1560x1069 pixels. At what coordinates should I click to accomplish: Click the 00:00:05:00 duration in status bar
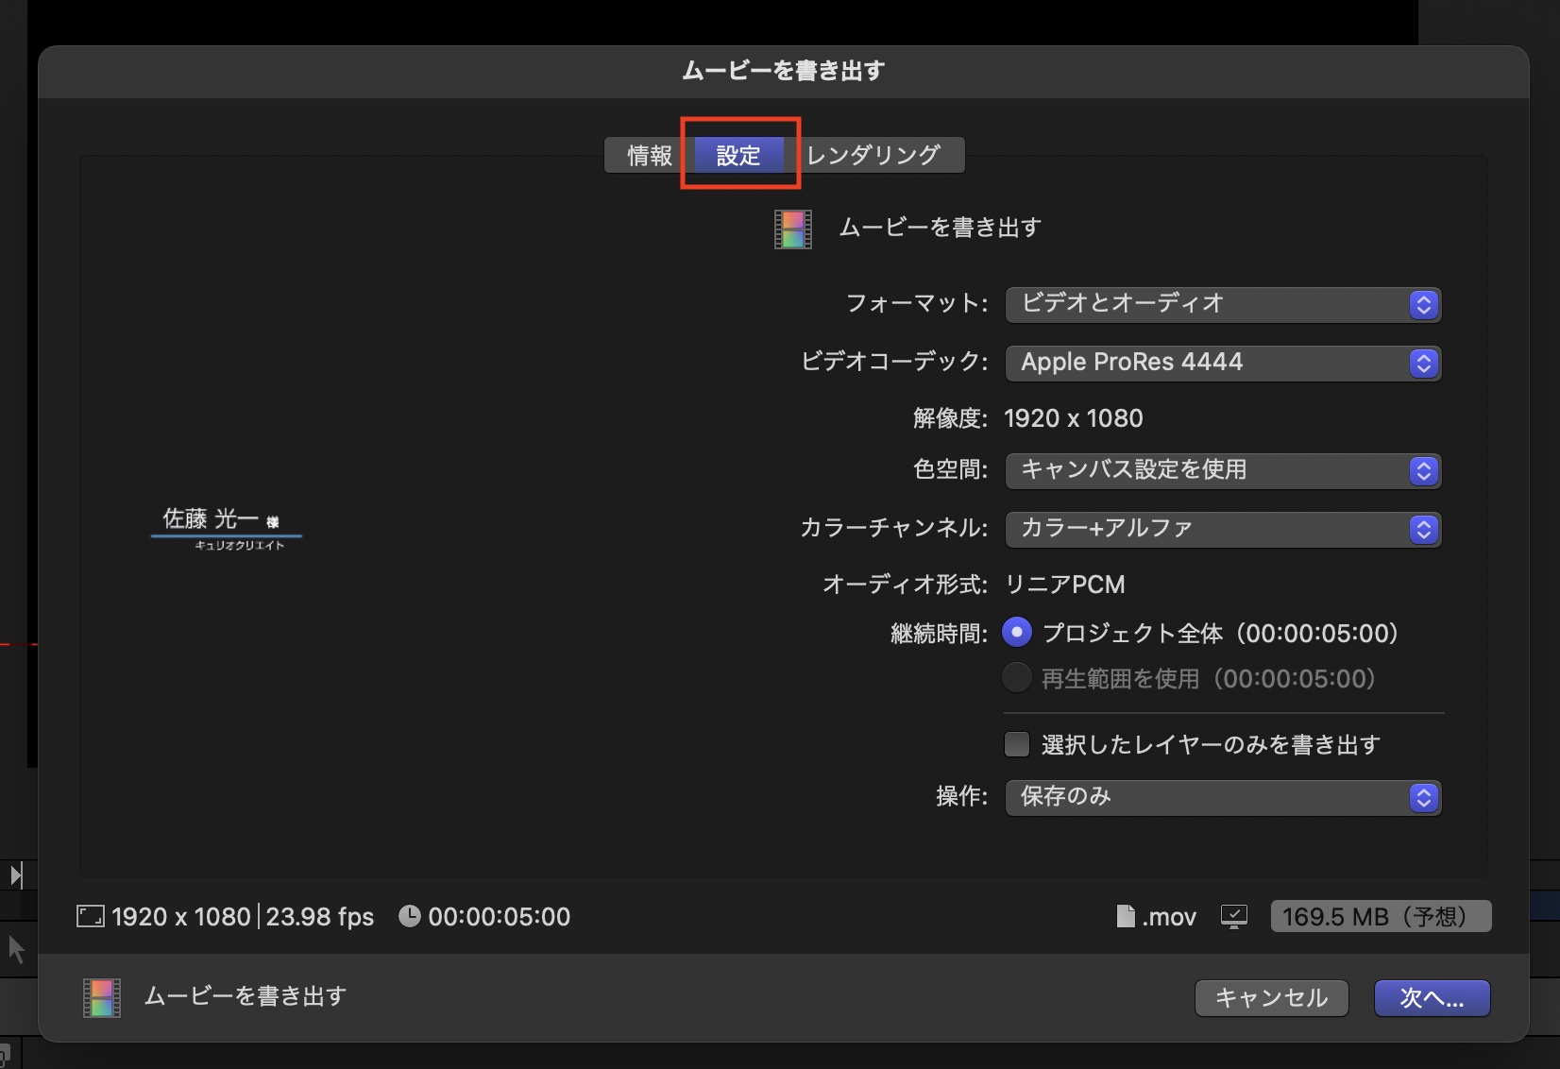tap(500, 917)
